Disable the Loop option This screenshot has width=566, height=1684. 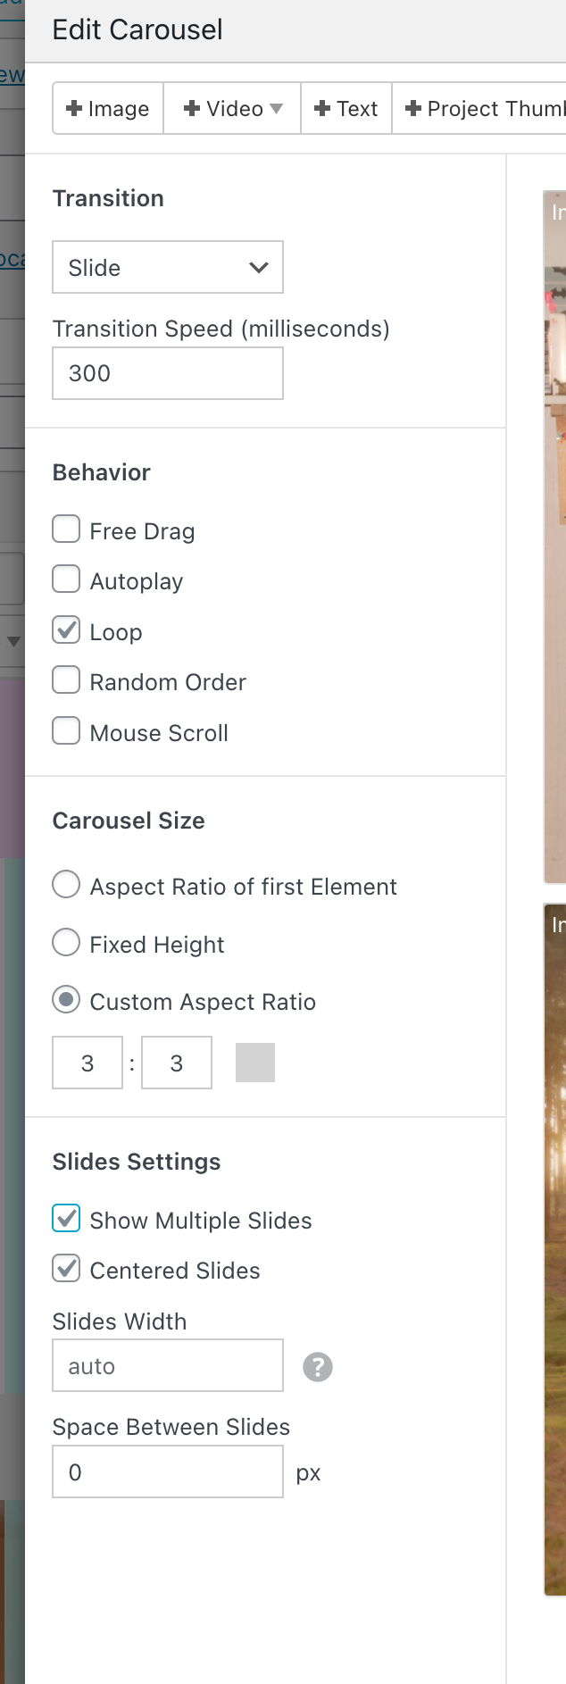tap(66, 629)
